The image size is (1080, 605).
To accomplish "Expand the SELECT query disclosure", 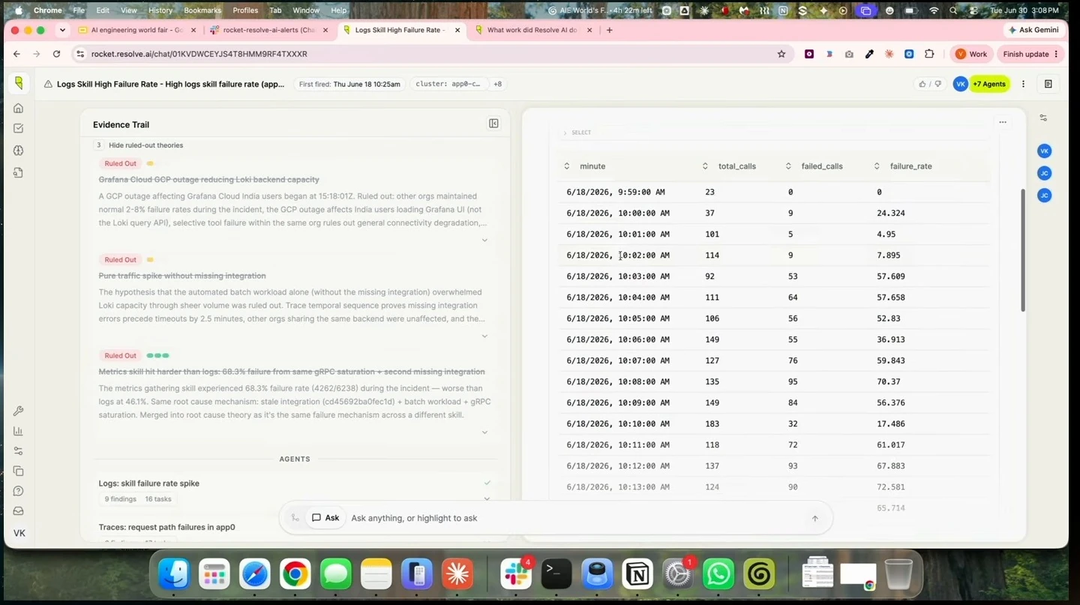I will coord(565,133).
